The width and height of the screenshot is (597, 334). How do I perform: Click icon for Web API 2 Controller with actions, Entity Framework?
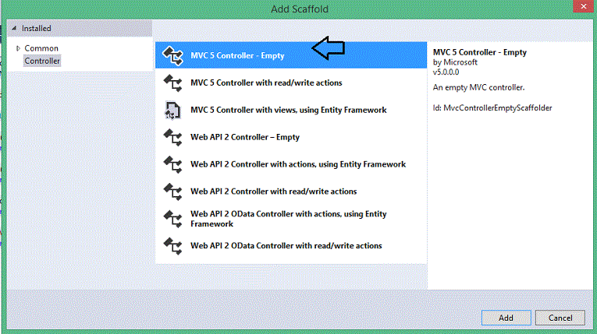click(x=172, y=164)
